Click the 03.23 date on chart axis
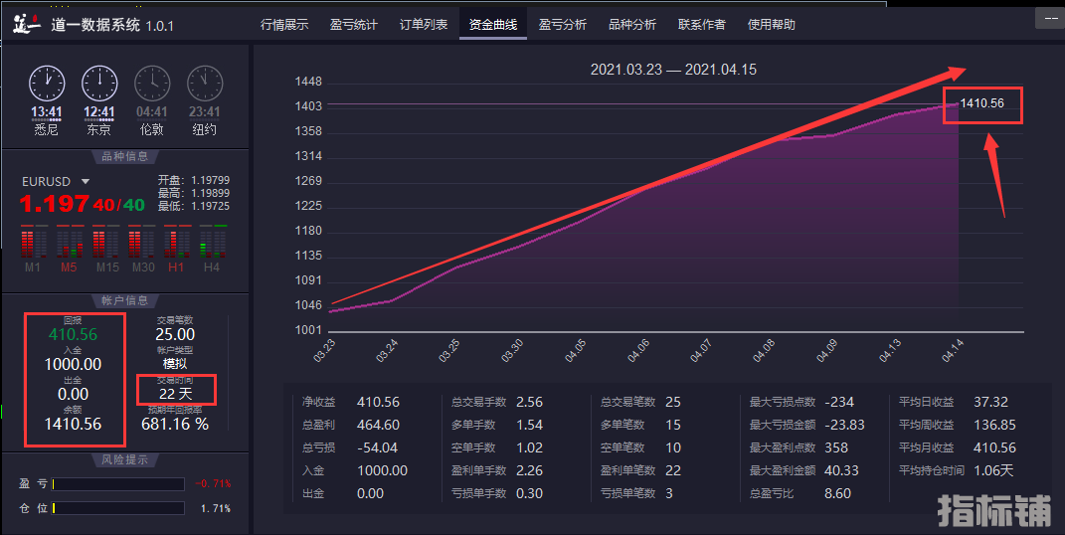This screenshot has height=535, width=1065. pos(324,350)
